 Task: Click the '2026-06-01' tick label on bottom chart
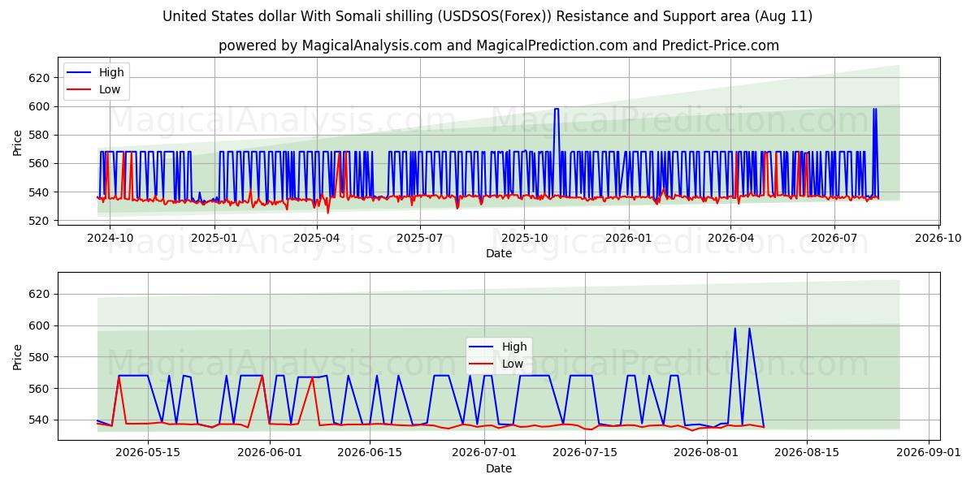[270, 453]
